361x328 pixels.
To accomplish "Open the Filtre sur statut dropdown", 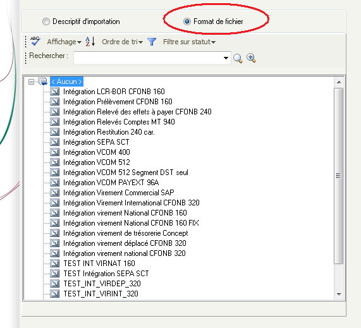I will coord(189,42).
